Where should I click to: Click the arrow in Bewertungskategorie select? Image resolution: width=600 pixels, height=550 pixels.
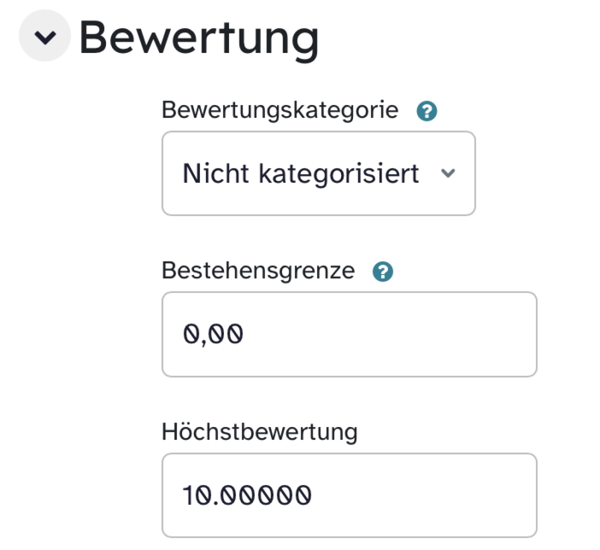[x=448, y=173]
